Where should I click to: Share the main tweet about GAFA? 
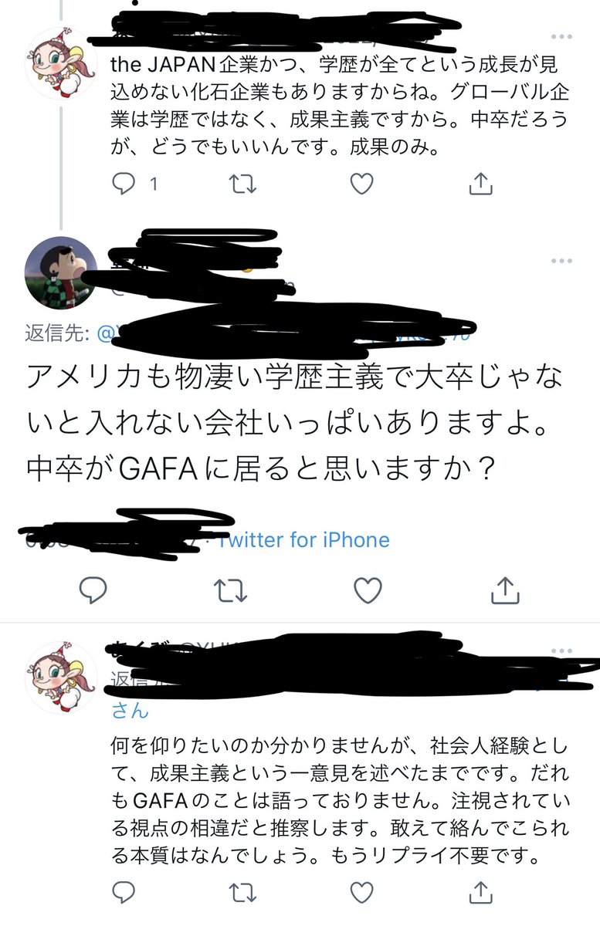coord(504,590)
